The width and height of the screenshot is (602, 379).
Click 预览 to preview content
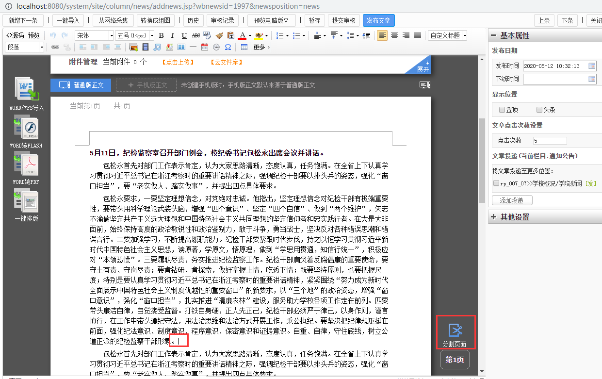tap(34, 35)
